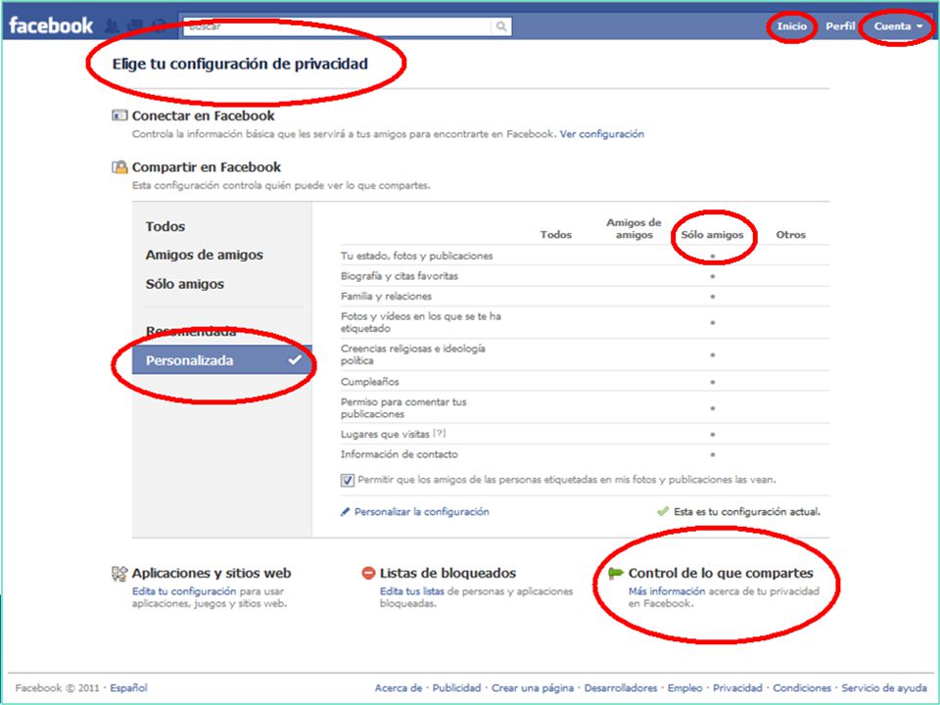940x705 pixels.
Task: Go to Inicio in the top bar
Action: (x=791, y=26)
